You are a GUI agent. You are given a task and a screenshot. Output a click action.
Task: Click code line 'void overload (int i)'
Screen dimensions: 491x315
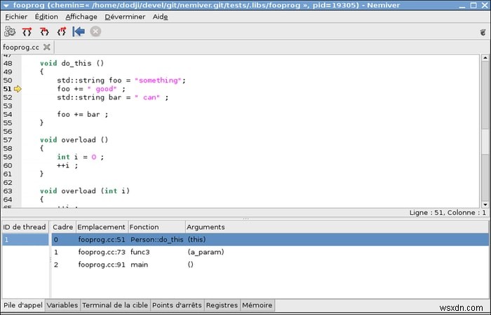click(x=85, y=191)
